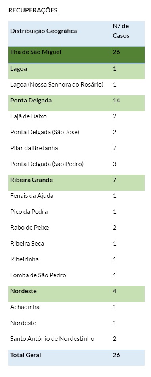Image resolution: width=151 pixels, height=377 pixels.
Task: Select the Ribeira Grande group row
Action: pyautogui.click(x=76, y=182)
